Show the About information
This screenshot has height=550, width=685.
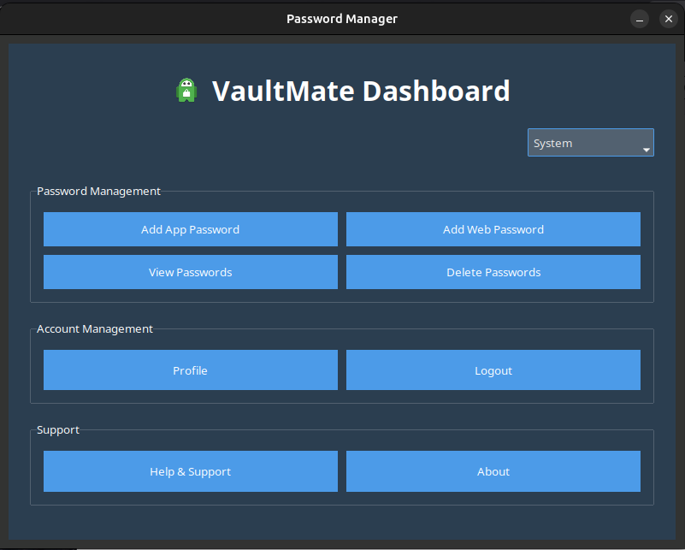[x=493, y=471]
